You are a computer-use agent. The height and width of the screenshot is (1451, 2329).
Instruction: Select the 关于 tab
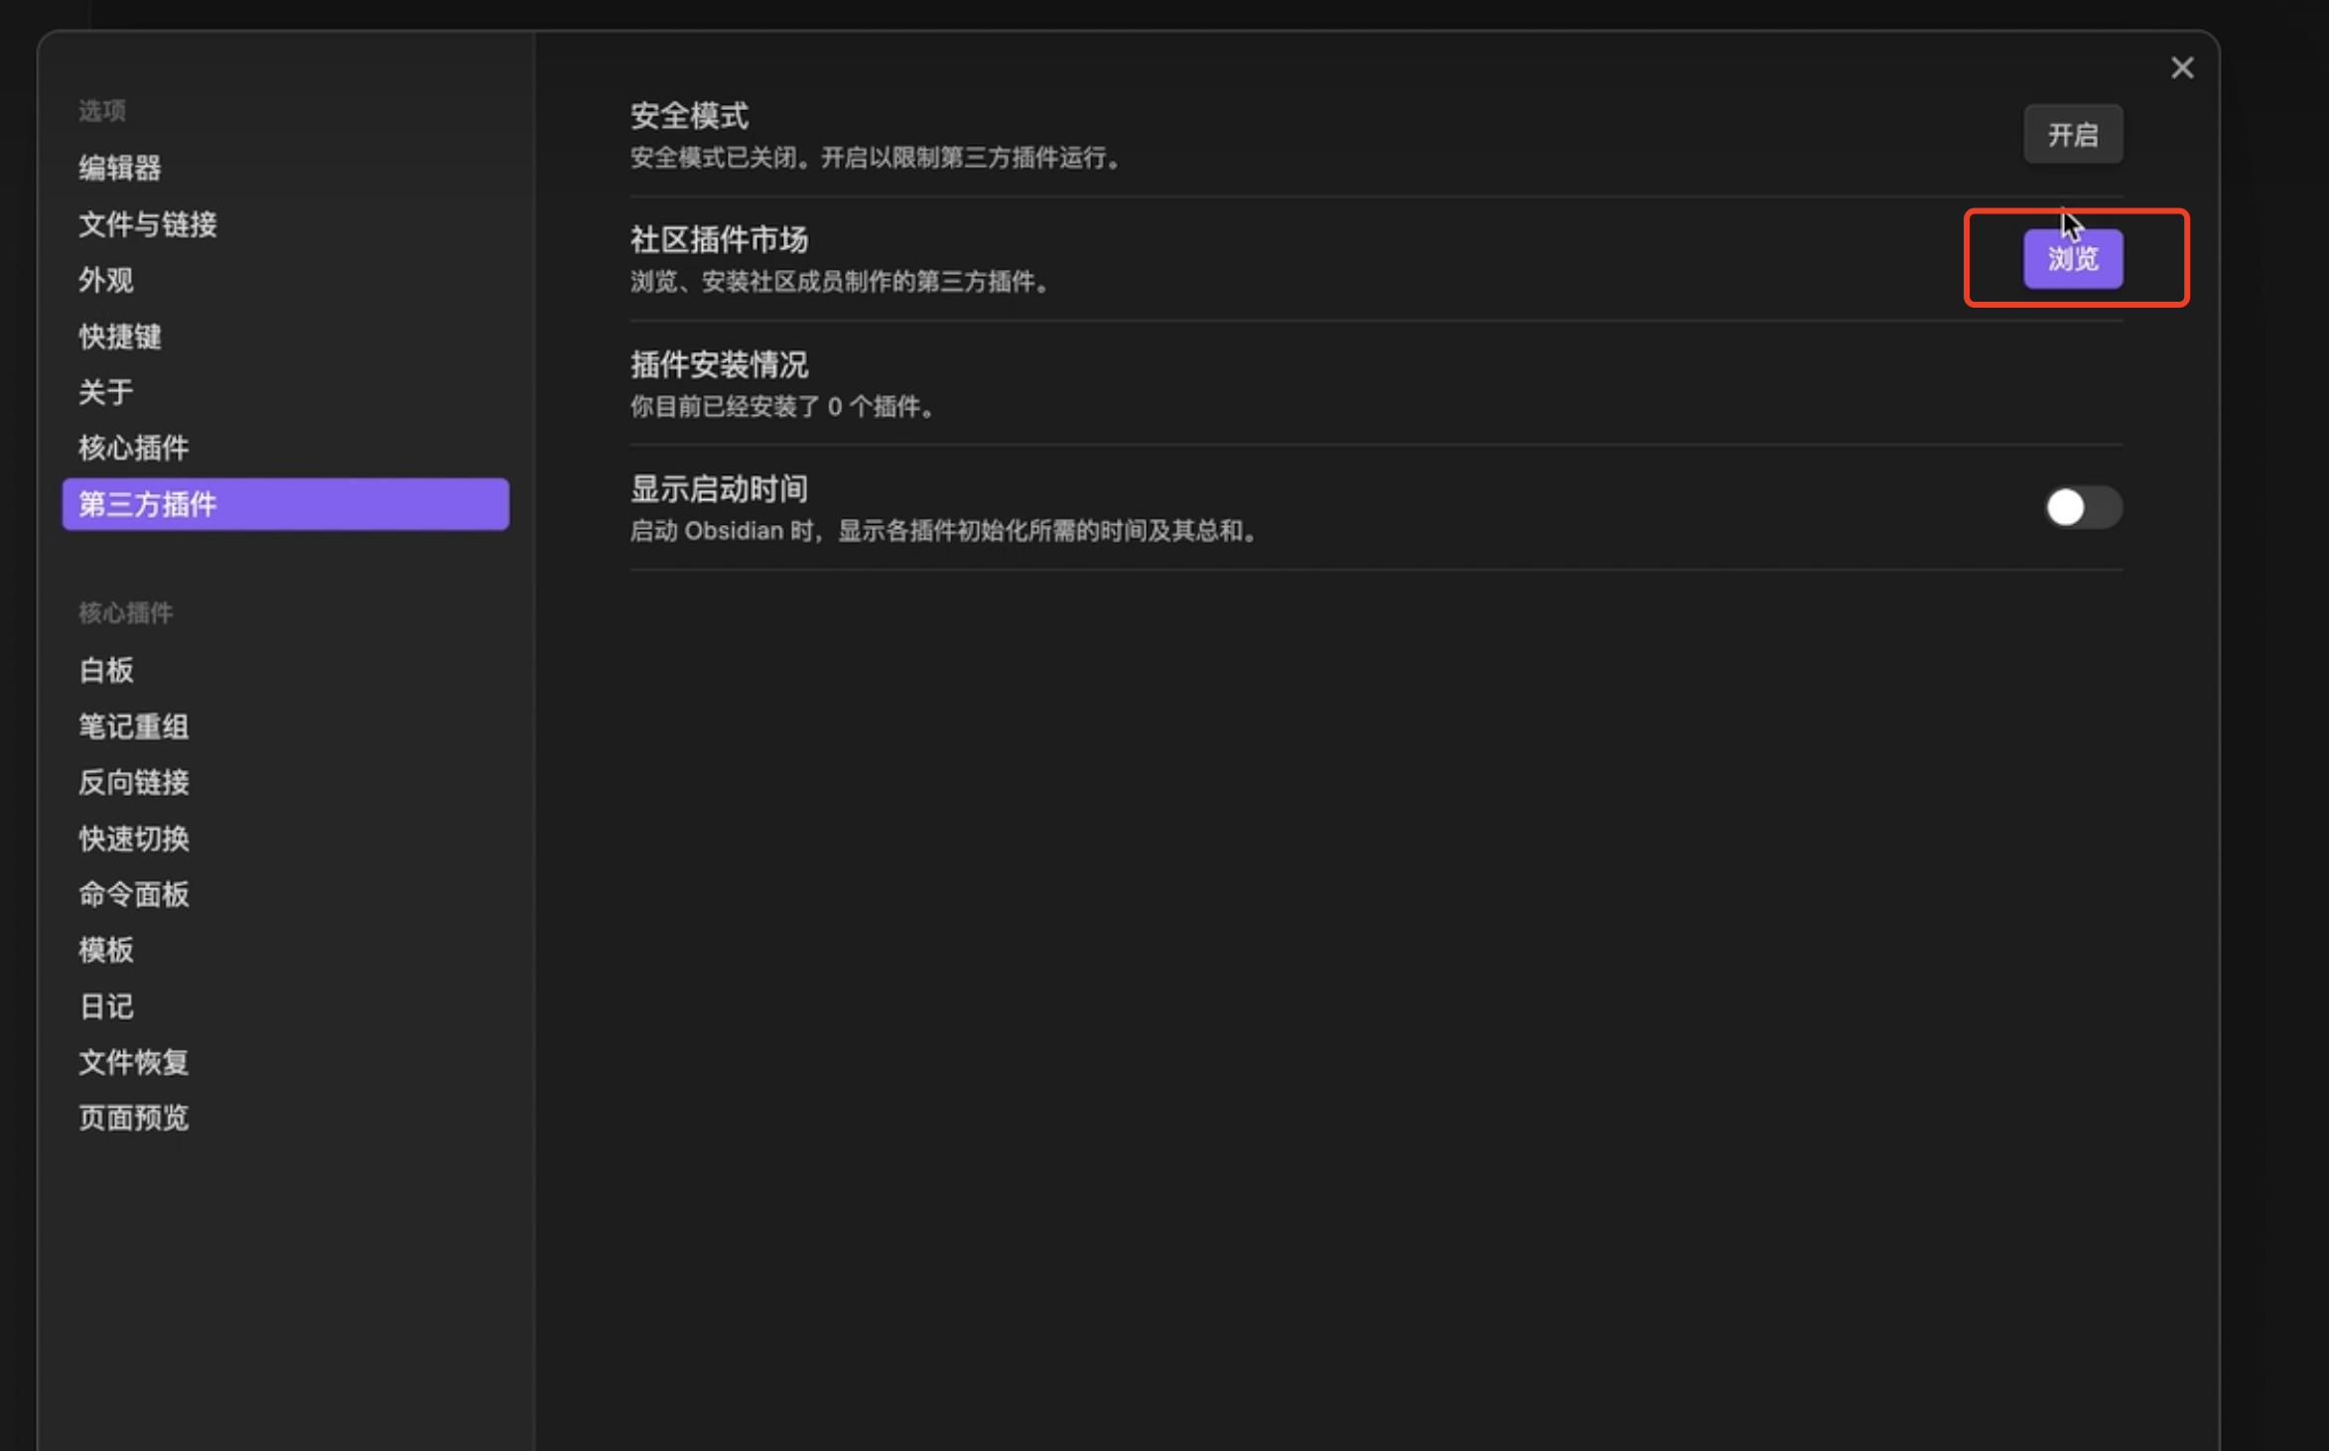coord(106,392)
